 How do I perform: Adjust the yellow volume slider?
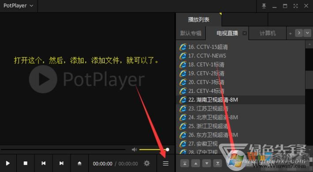point(154,149)
